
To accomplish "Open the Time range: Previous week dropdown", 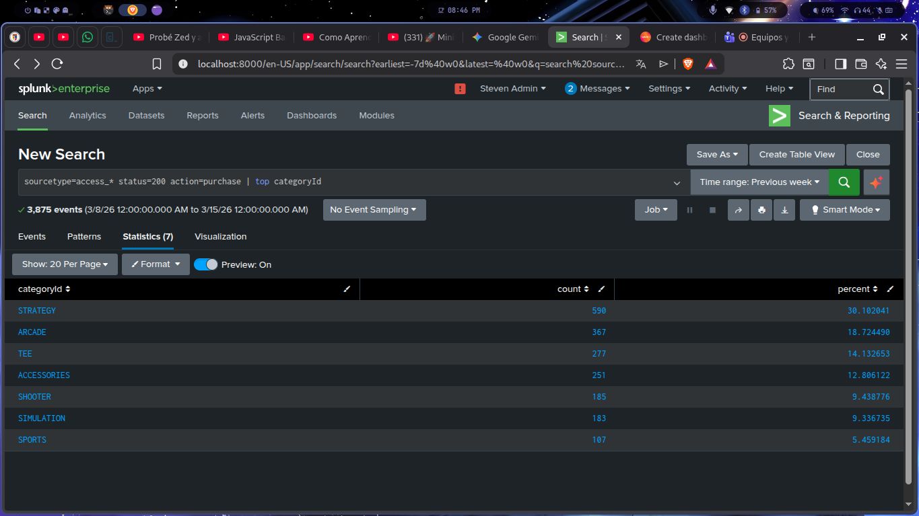I will coord(759,182).
